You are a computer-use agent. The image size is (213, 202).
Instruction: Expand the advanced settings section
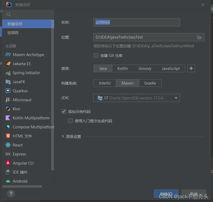[63, 136]
